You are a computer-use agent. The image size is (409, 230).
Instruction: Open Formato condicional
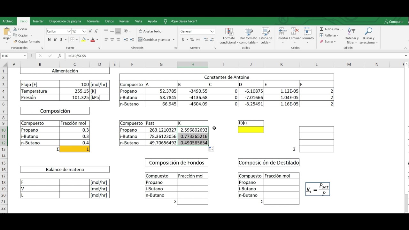229,36
